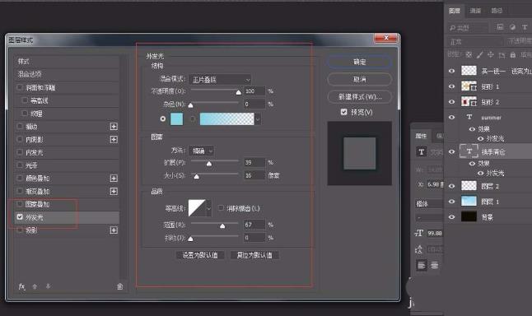The image size is (532, 316).
Task: Open the gradient picker dropdown arrow
Action: tap(259, 119)
